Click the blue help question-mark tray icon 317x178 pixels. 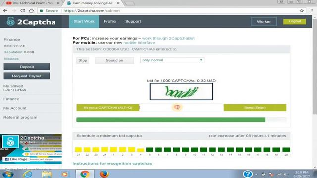click(248, 174)
